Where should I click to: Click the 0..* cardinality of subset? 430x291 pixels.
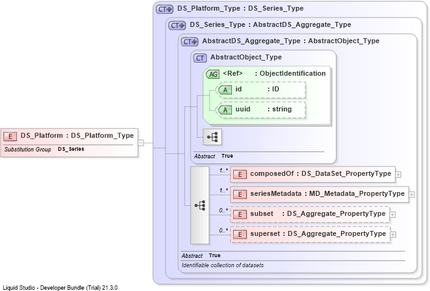pyautogui.click(x=224, y=210)
